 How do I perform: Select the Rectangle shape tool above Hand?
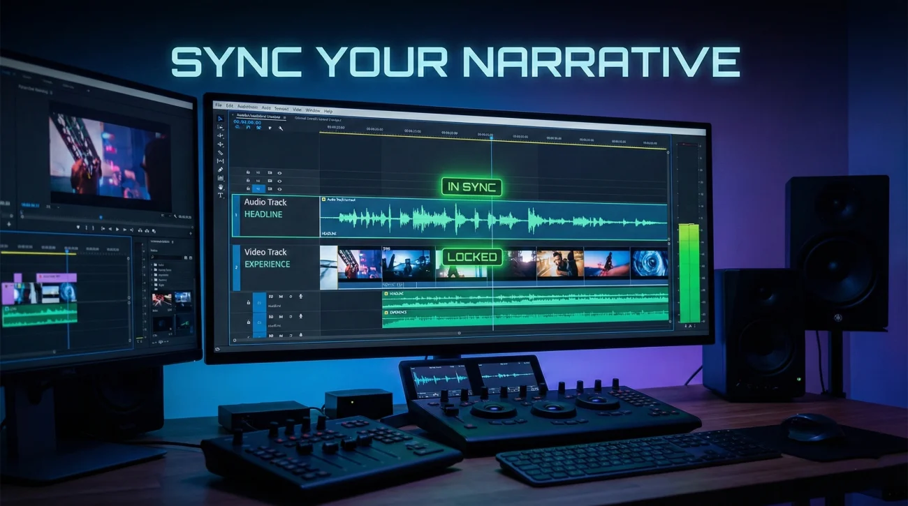(220, 178)
